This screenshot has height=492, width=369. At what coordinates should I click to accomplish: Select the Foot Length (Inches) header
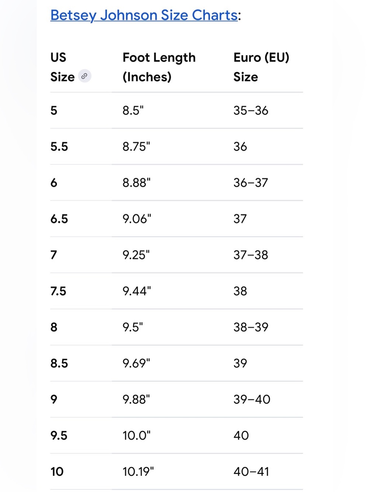coord(159,67)
